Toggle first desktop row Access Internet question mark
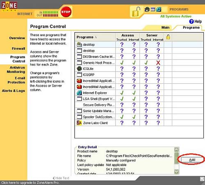Viewport: 205px width, 185px height. 134,45
